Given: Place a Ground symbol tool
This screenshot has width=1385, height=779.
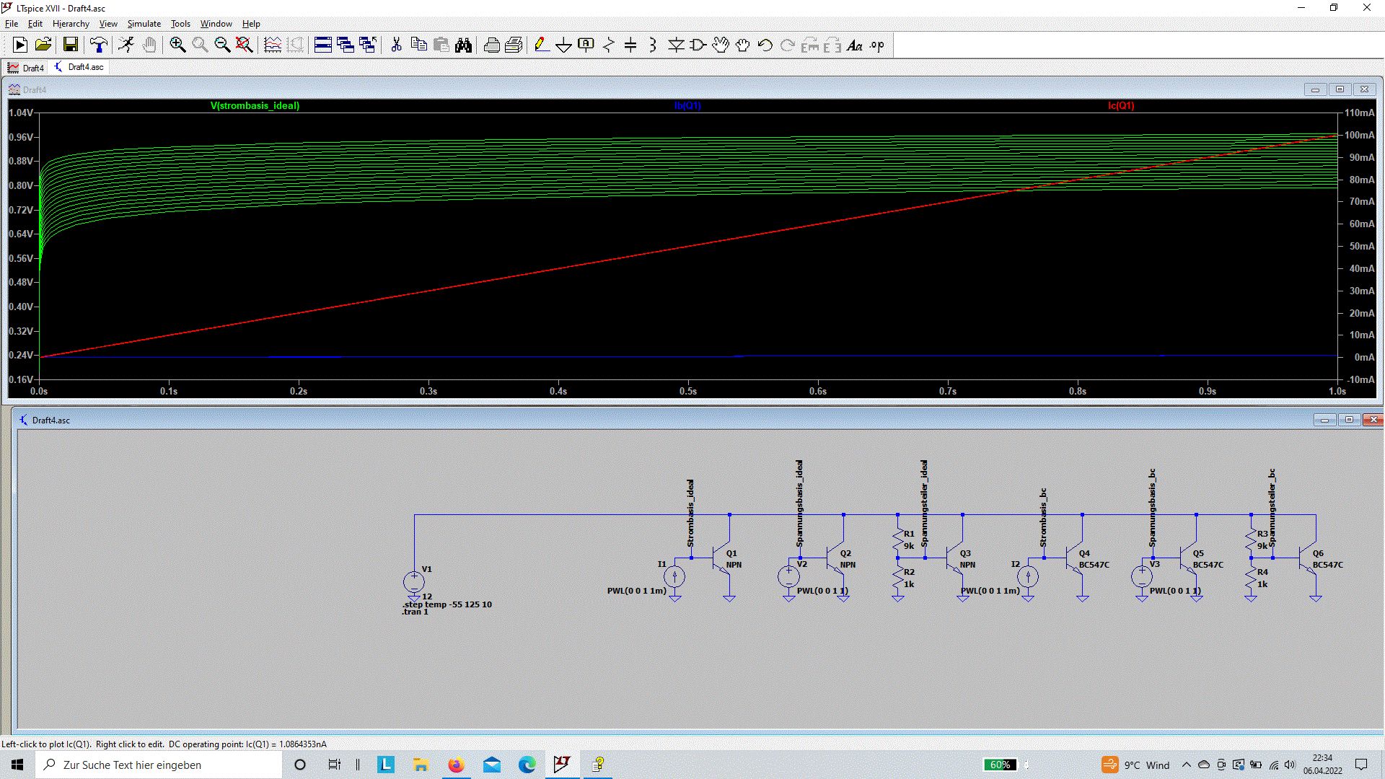Looking at the screenshot, I should (563, 45).
